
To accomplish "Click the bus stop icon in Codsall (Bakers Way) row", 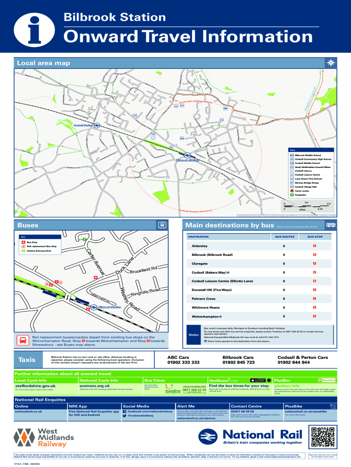I will pyautogui.click(x=315, y=272).
